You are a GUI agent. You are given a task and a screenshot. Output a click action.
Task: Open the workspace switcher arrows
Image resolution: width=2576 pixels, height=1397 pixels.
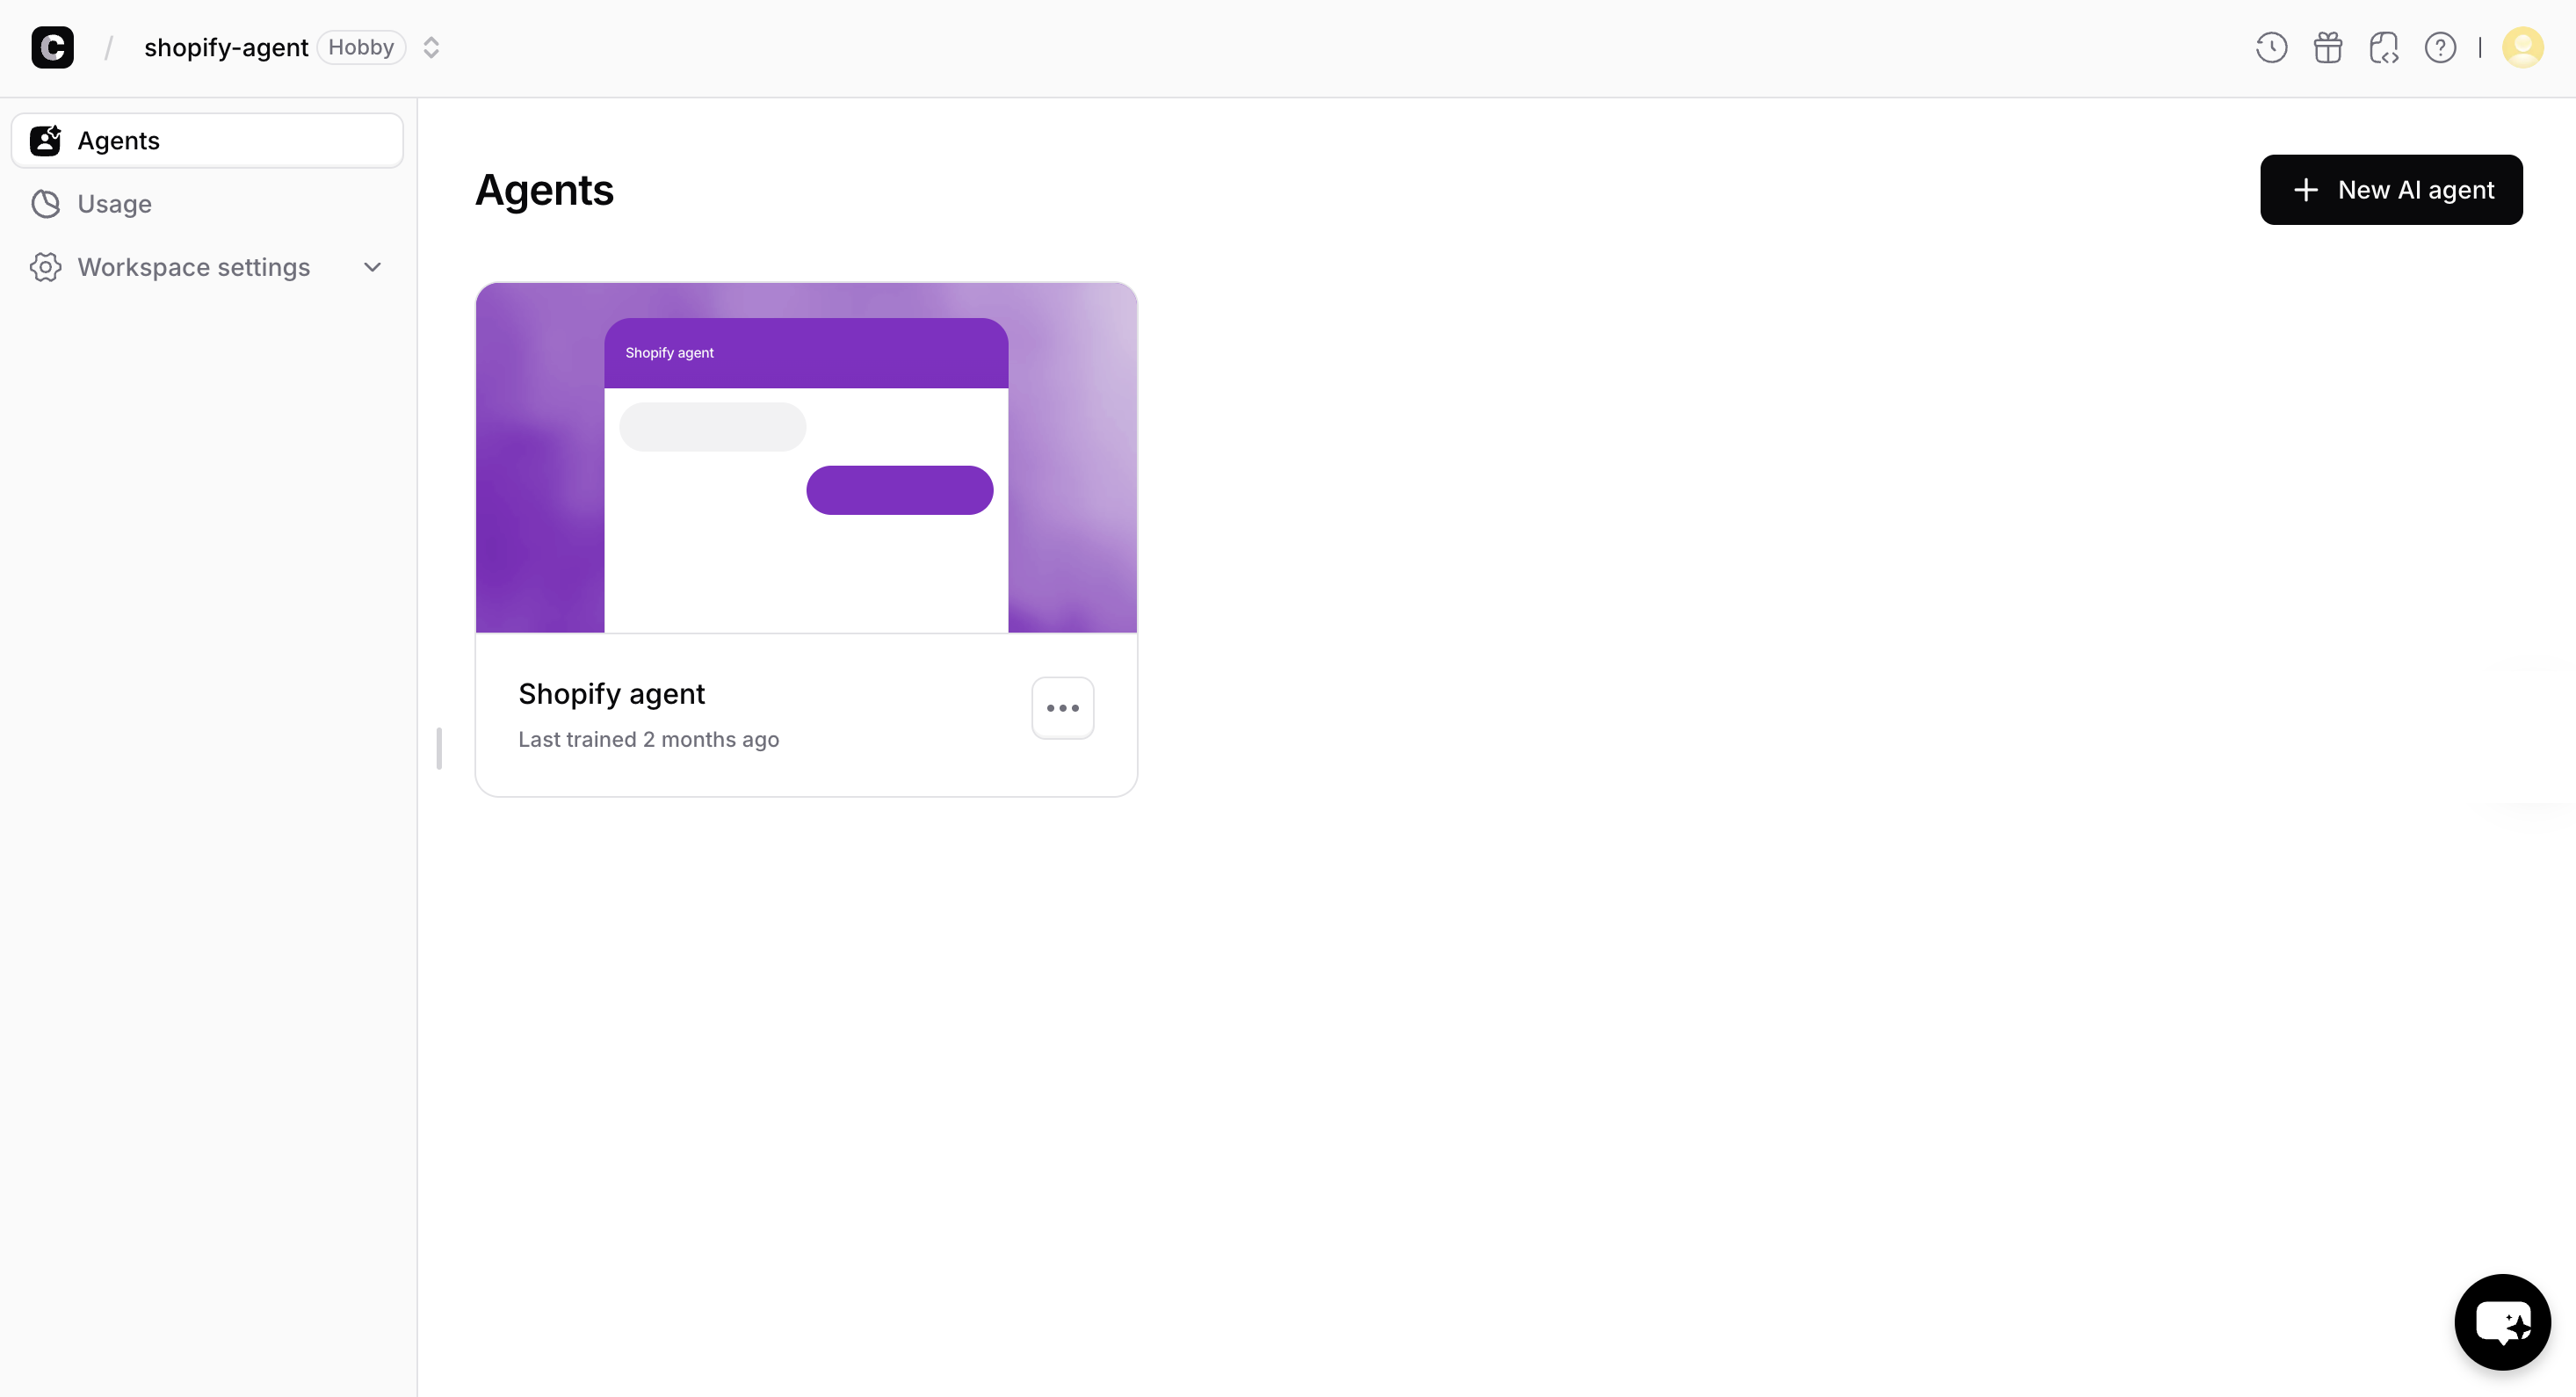click(431, 47)
